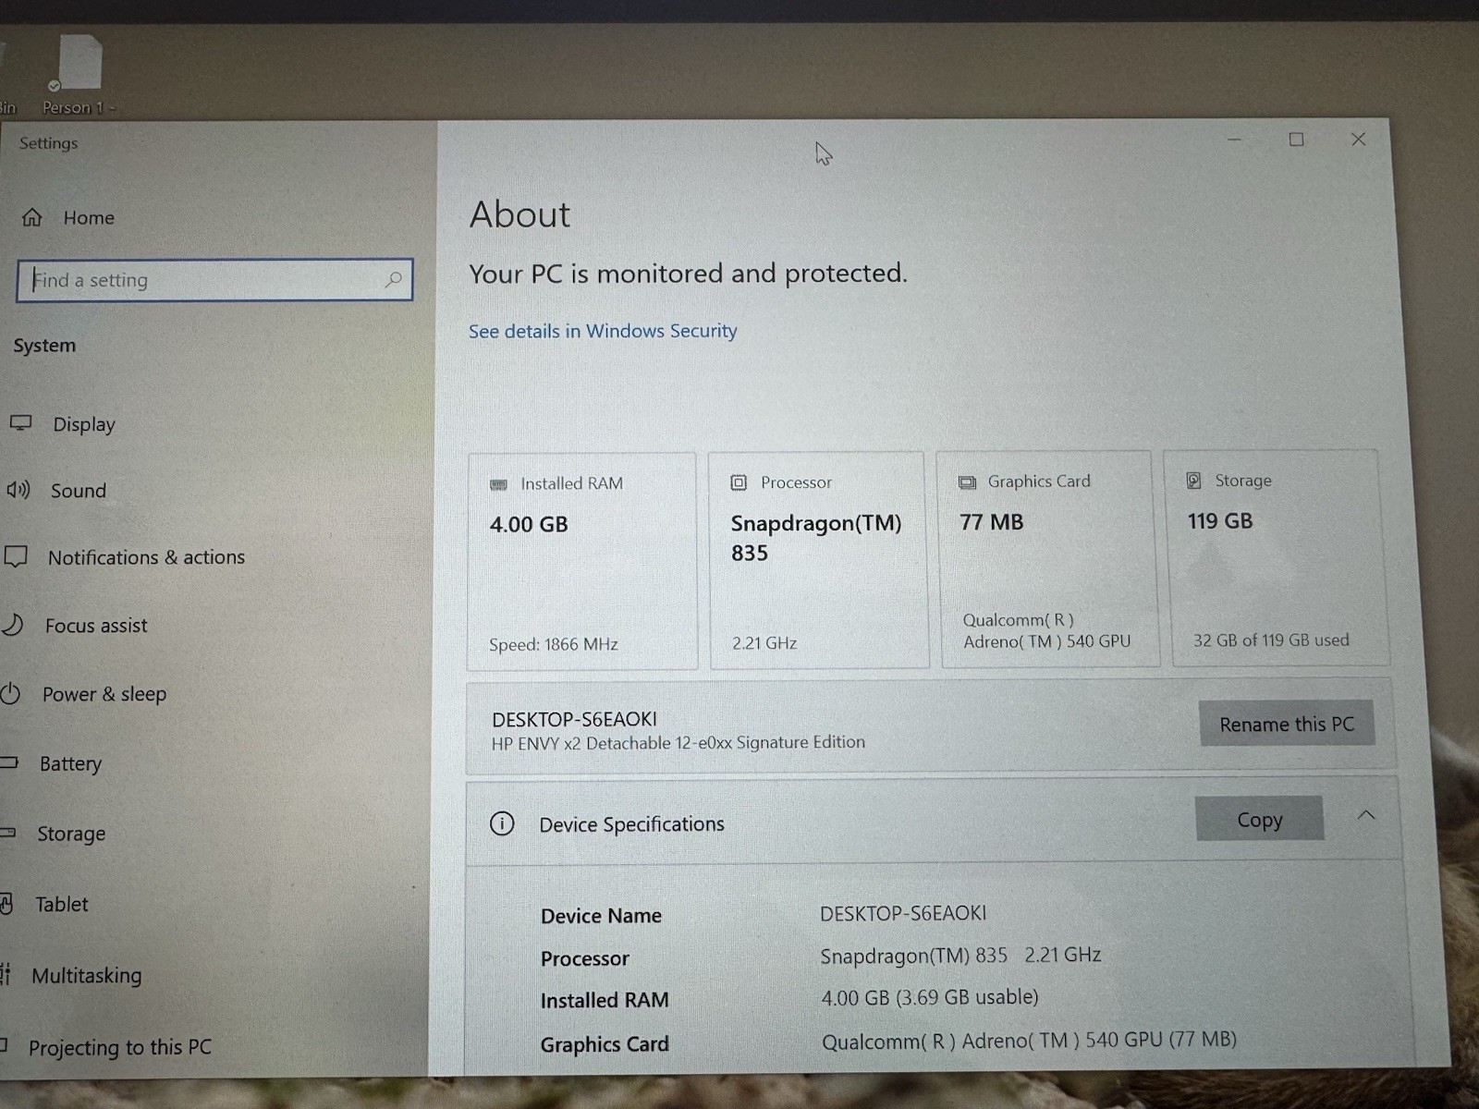This screenshot has height=1109, width=1479.
Task: Click the Home house icon
Action: [x=32, y=217]
